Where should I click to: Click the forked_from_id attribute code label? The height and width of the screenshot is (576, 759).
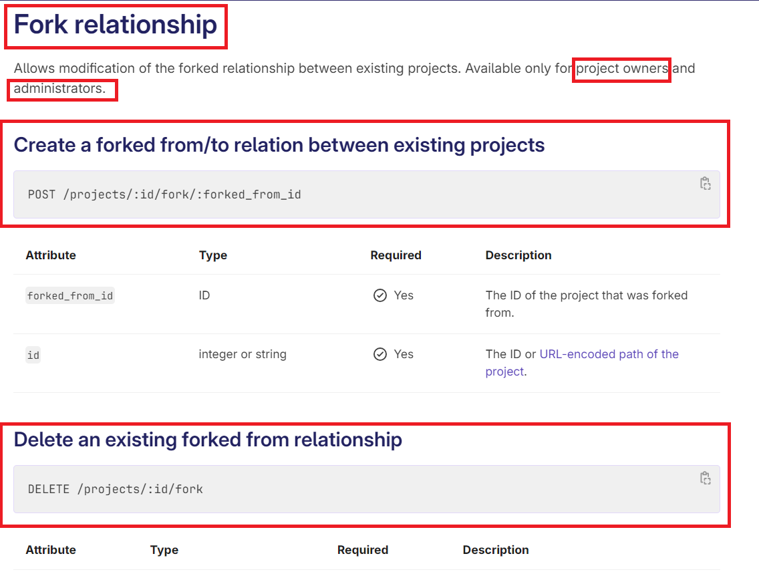[70, 295]
